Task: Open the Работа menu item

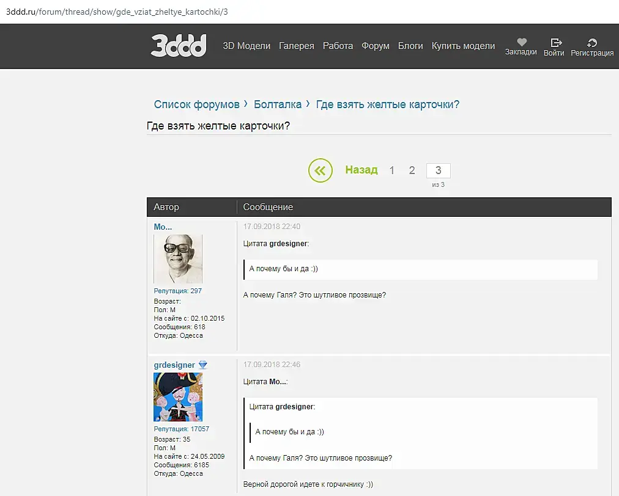Action: pyautogui.click(x=338, y=46)
